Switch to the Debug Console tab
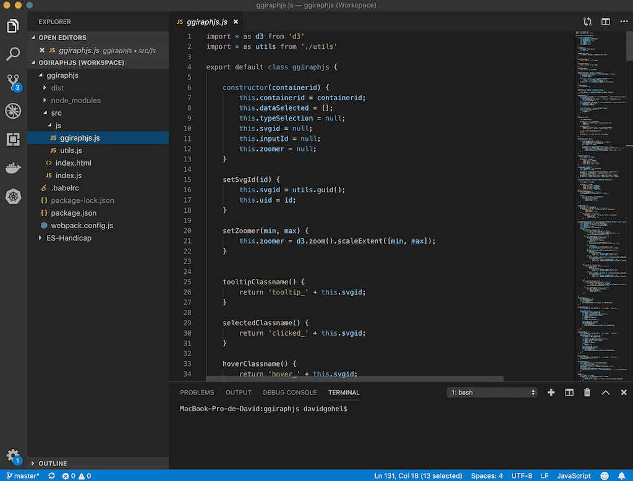This screenshot has width=633, height=481. [289, 392]
